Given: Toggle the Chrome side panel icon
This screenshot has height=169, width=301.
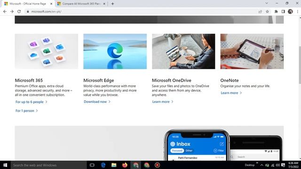Looking at the screenshot, I should [x=283, y=11].
